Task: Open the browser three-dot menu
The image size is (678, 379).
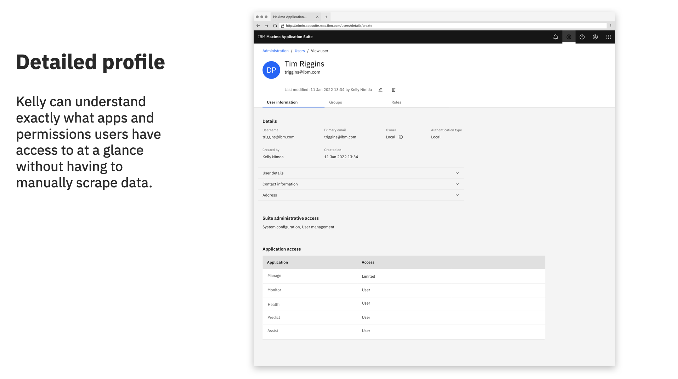Action: 611,26
